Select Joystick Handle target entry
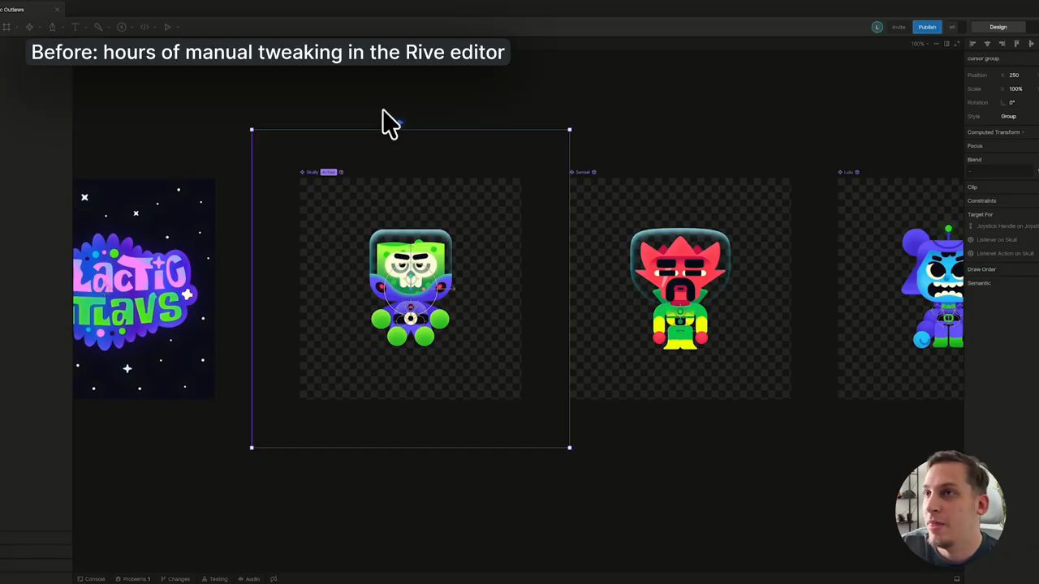The width and height of the screenshot is (1039, 584). 1004,226
